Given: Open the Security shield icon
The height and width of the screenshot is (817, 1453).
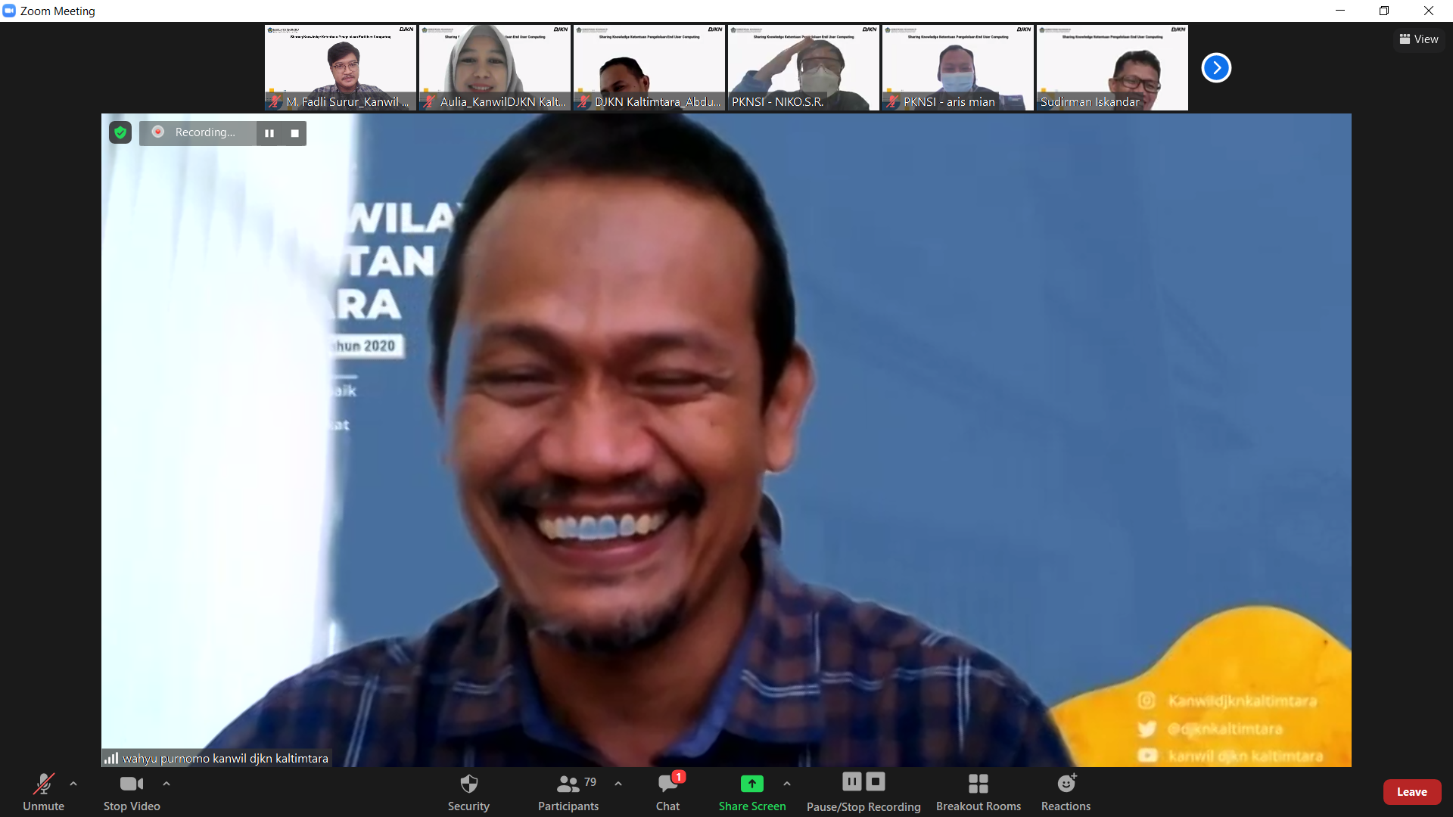Looking at the screenshot, I should click(468, 784).
